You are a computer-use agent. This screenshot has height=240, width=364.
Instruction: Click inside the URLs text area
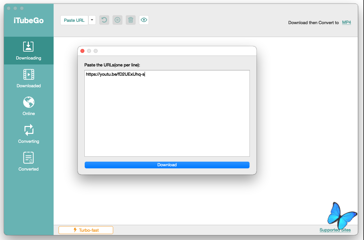(x=167, y=113)
